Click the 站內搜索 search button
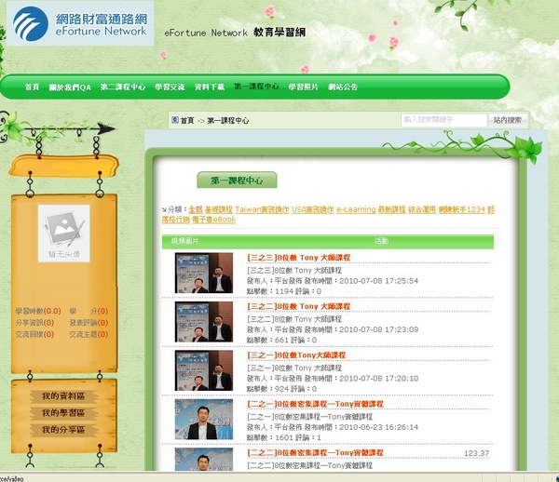 pyautogui.click(x=508, y=120)
